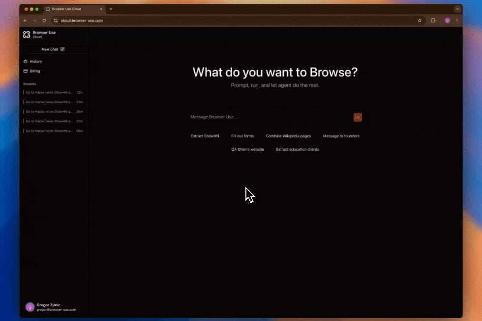Open the Billing page
The height and width of the screenshot is (321, 482).
pos(32,71)
